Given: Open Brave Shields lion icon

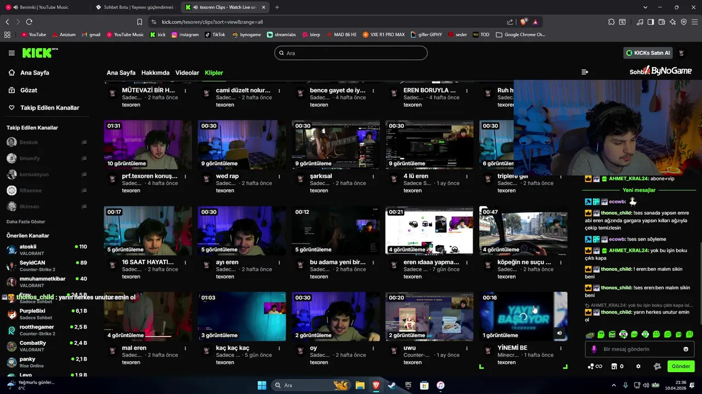Looking at the screenshot, I should (x=524, y=22).
